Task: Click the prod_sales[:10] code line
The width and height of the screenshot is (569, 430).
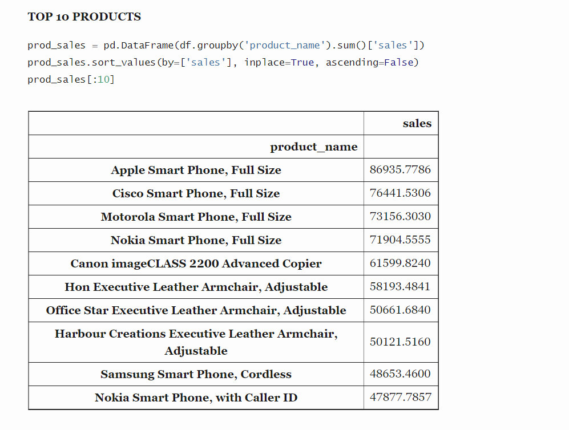Action: (71, 79)
